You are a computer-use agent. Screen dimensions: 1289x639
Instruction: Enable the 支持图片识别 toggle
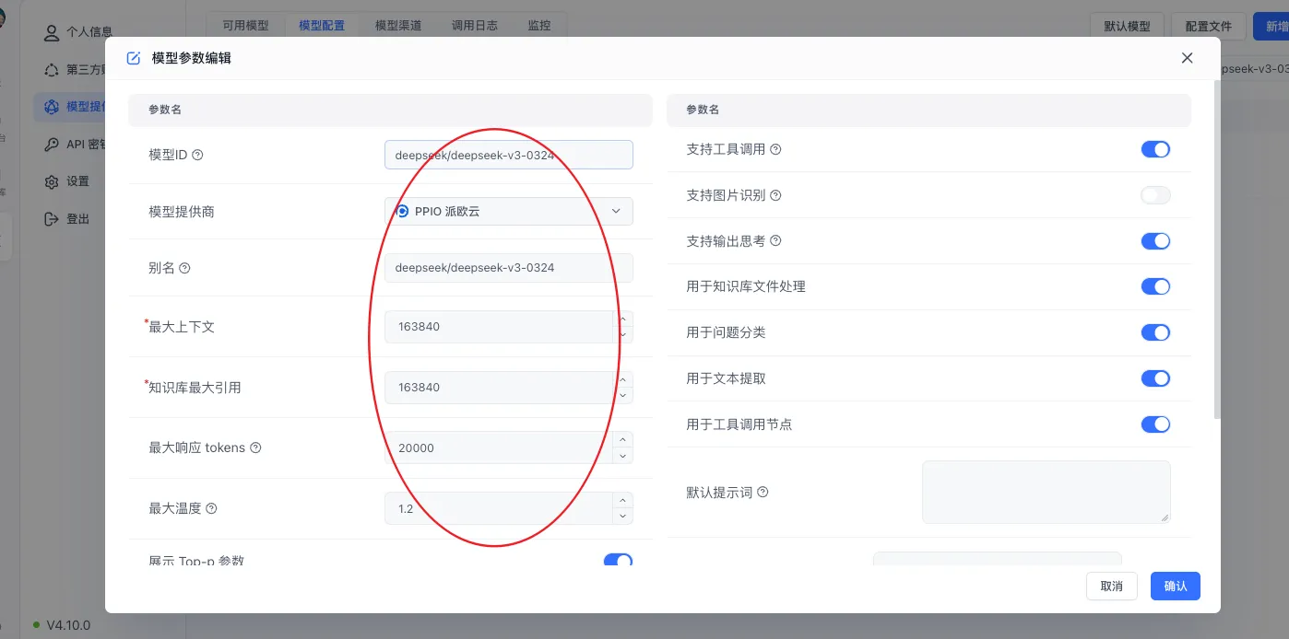(x=1155, y=194)
